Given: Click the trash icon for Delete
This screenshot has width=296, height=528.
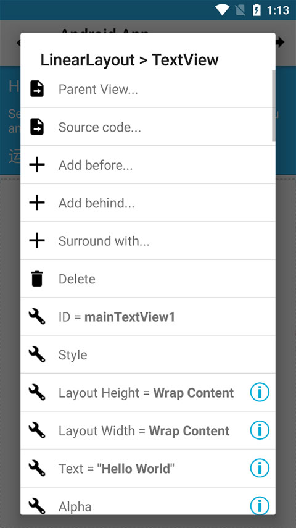Looking at the screenshot, I should click(x=37, y=279).
